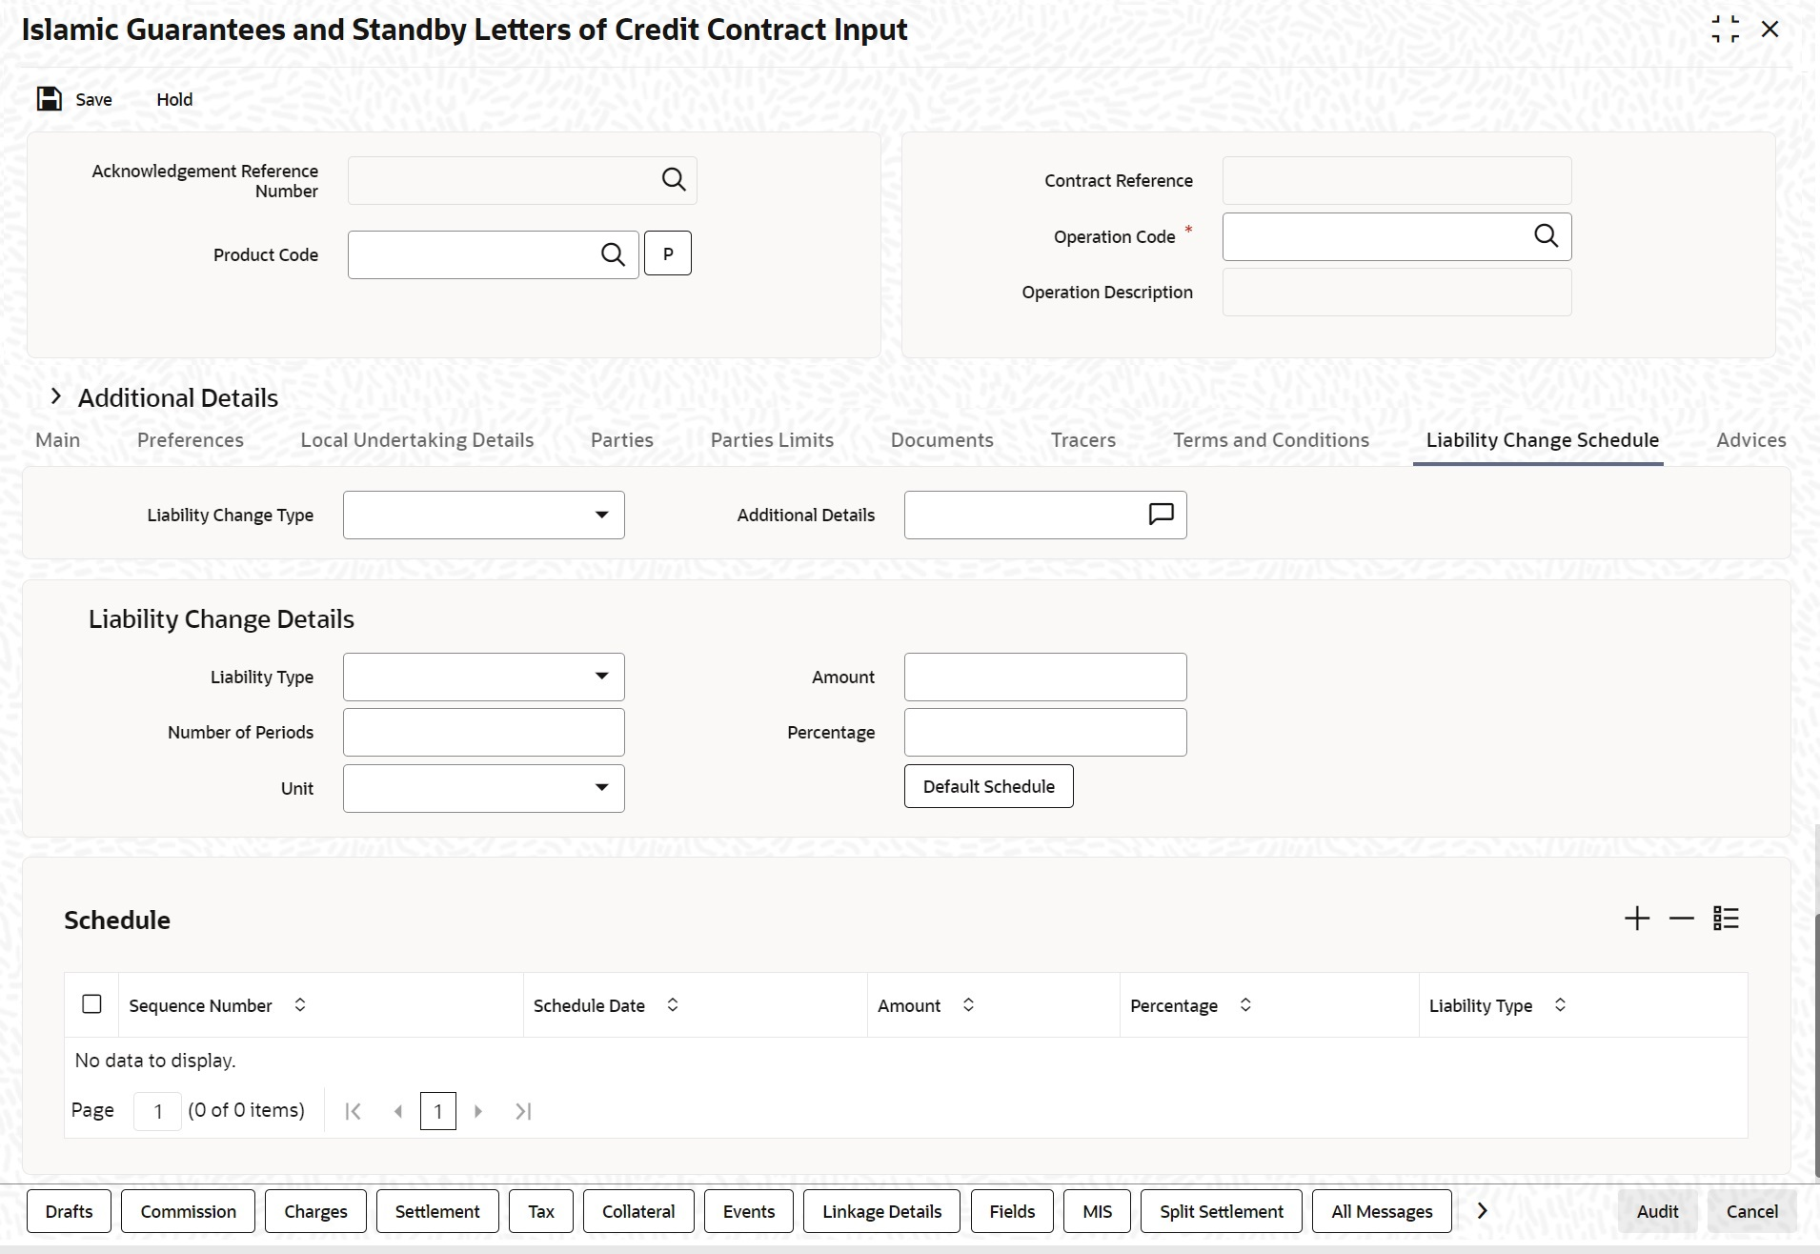Open the Unit dropdown list
This screenshot has height=1254, width=1820.
pos(601,788)
